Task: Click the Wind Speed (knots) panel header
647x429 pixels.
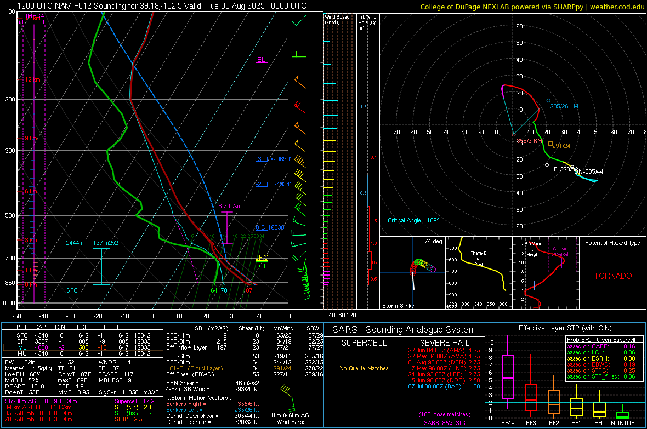Action: 337,19
